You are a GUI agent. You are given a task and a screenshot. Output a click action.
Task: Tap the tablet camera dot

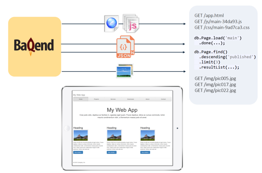177,128
